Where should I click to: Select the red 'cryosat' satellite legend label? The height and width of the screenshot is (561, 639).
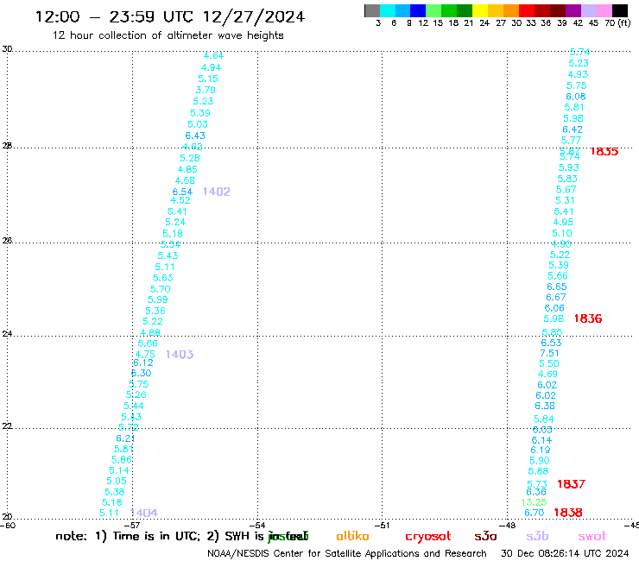pyautogui.click(x=428, y=537)
